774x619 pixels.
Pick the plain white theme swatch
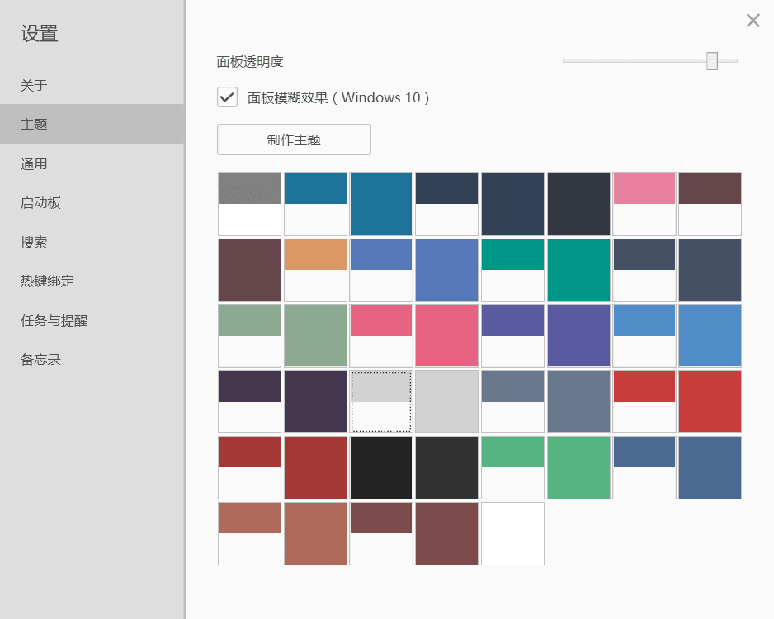(512, 533)
